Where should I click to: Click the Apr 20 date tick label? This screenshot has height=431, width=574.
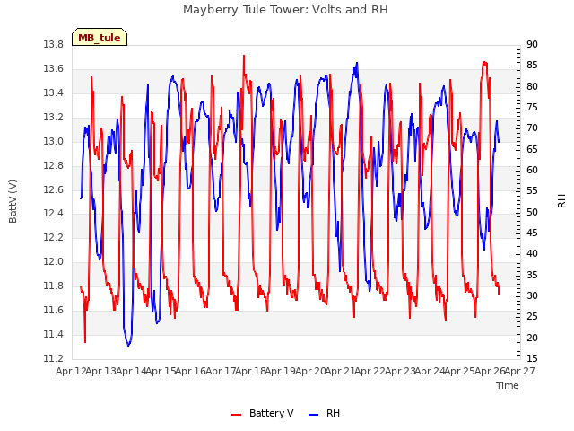(x=310, y=371)
